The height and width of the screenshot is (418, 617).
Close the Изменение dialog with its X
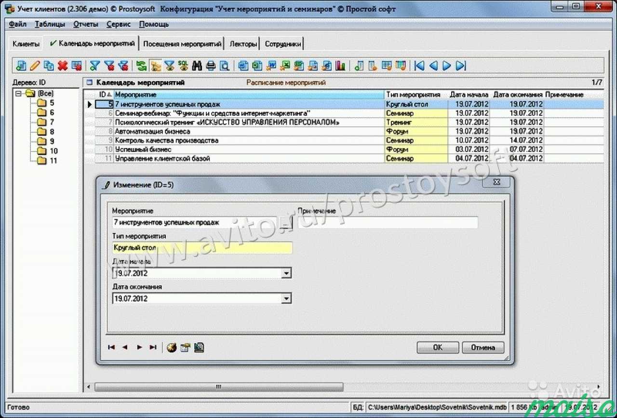point(496,182)
